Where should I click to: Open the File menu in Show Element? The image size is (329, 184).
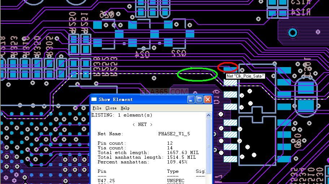click(x=97, y=108)
